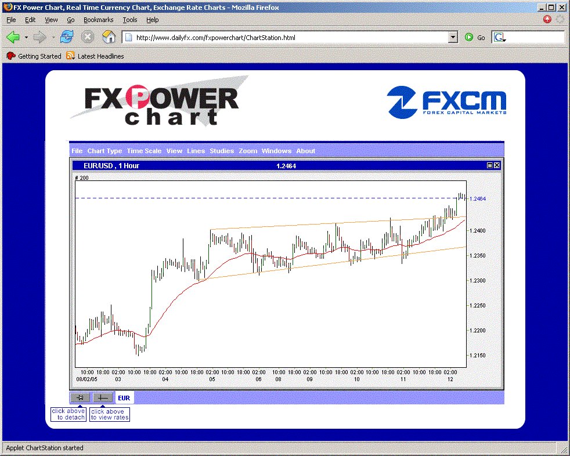The image size is (570, 456).
Task: Click the 1.2350 price axis label
Action: pyautogui.click(x=478, y=255)
